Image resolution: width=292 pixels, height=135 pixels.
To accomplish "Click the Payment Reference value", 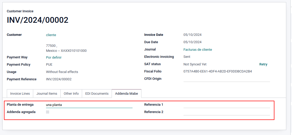I will point(59,79).
